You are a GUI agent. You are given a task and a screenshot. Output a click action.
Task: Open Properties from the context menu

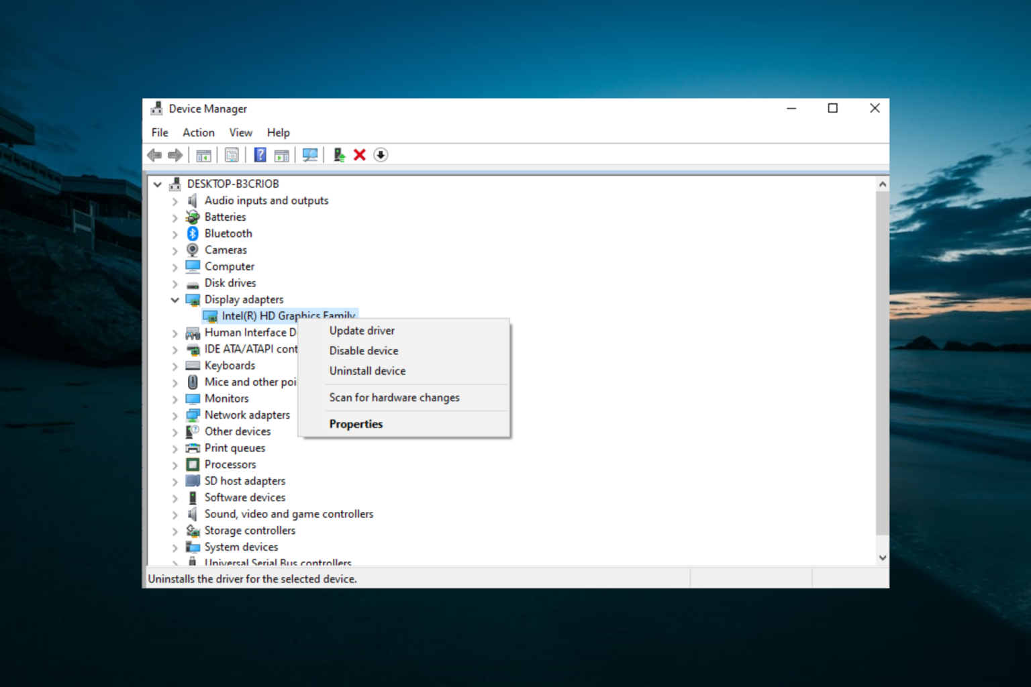[x=356, y=424]
